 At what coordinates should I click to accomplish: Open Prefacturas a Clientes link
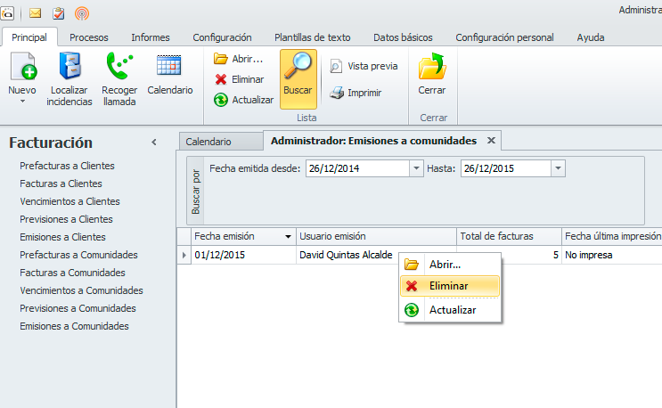[x=67, y=166]
